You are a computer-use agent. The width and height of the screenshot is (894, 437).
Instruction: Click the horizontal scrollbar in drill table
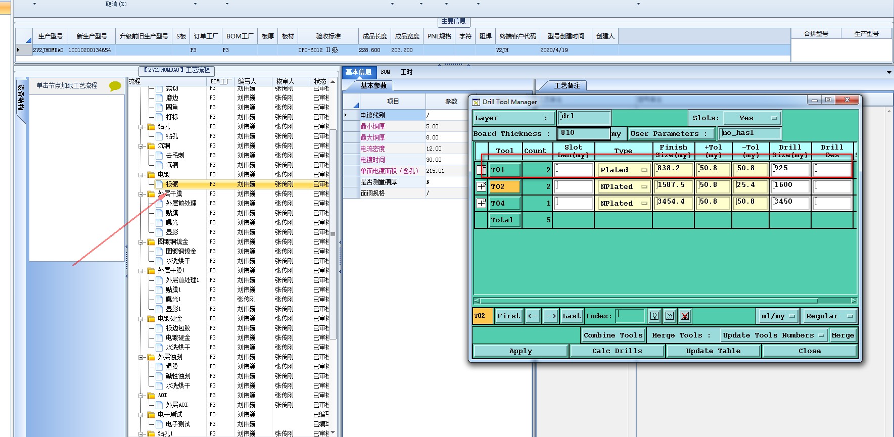(648, 301)
